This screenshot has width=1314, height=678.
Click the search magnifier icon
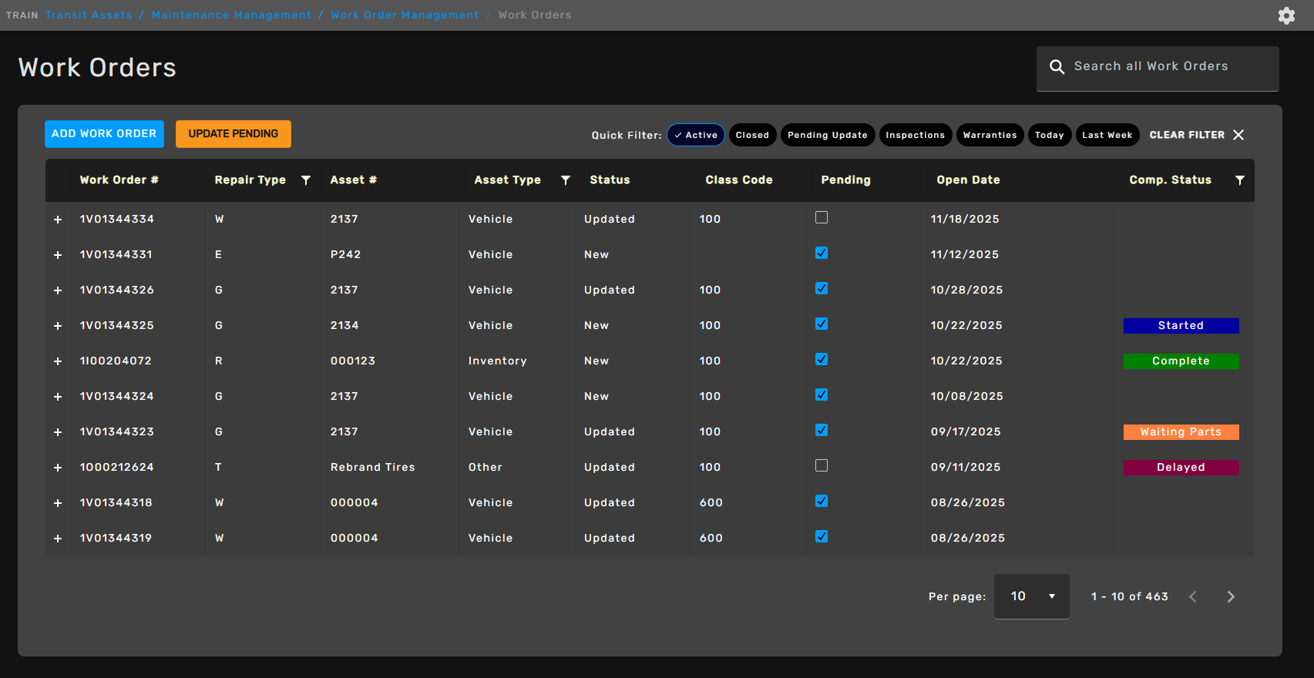pyautogui.click(x=1057, y=67)
